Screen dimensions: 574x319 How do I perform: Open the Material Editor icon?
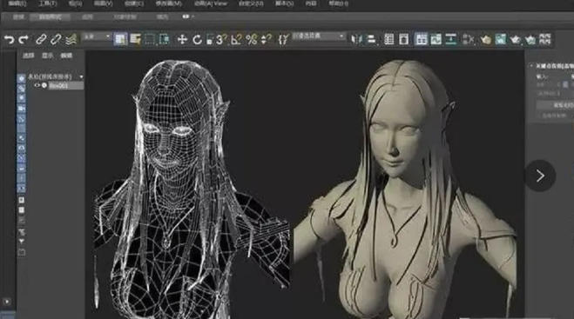pos(469,39)
